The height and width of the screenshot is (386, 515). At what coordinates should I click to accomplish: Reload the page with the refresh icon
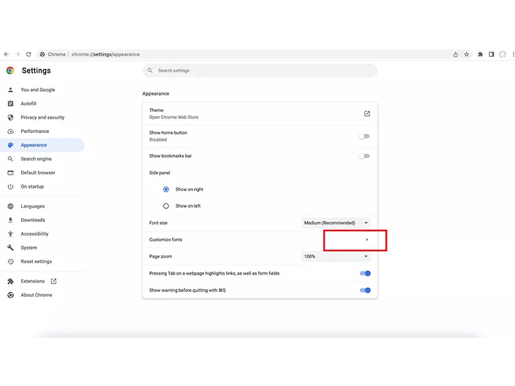[x=28, y=55]
